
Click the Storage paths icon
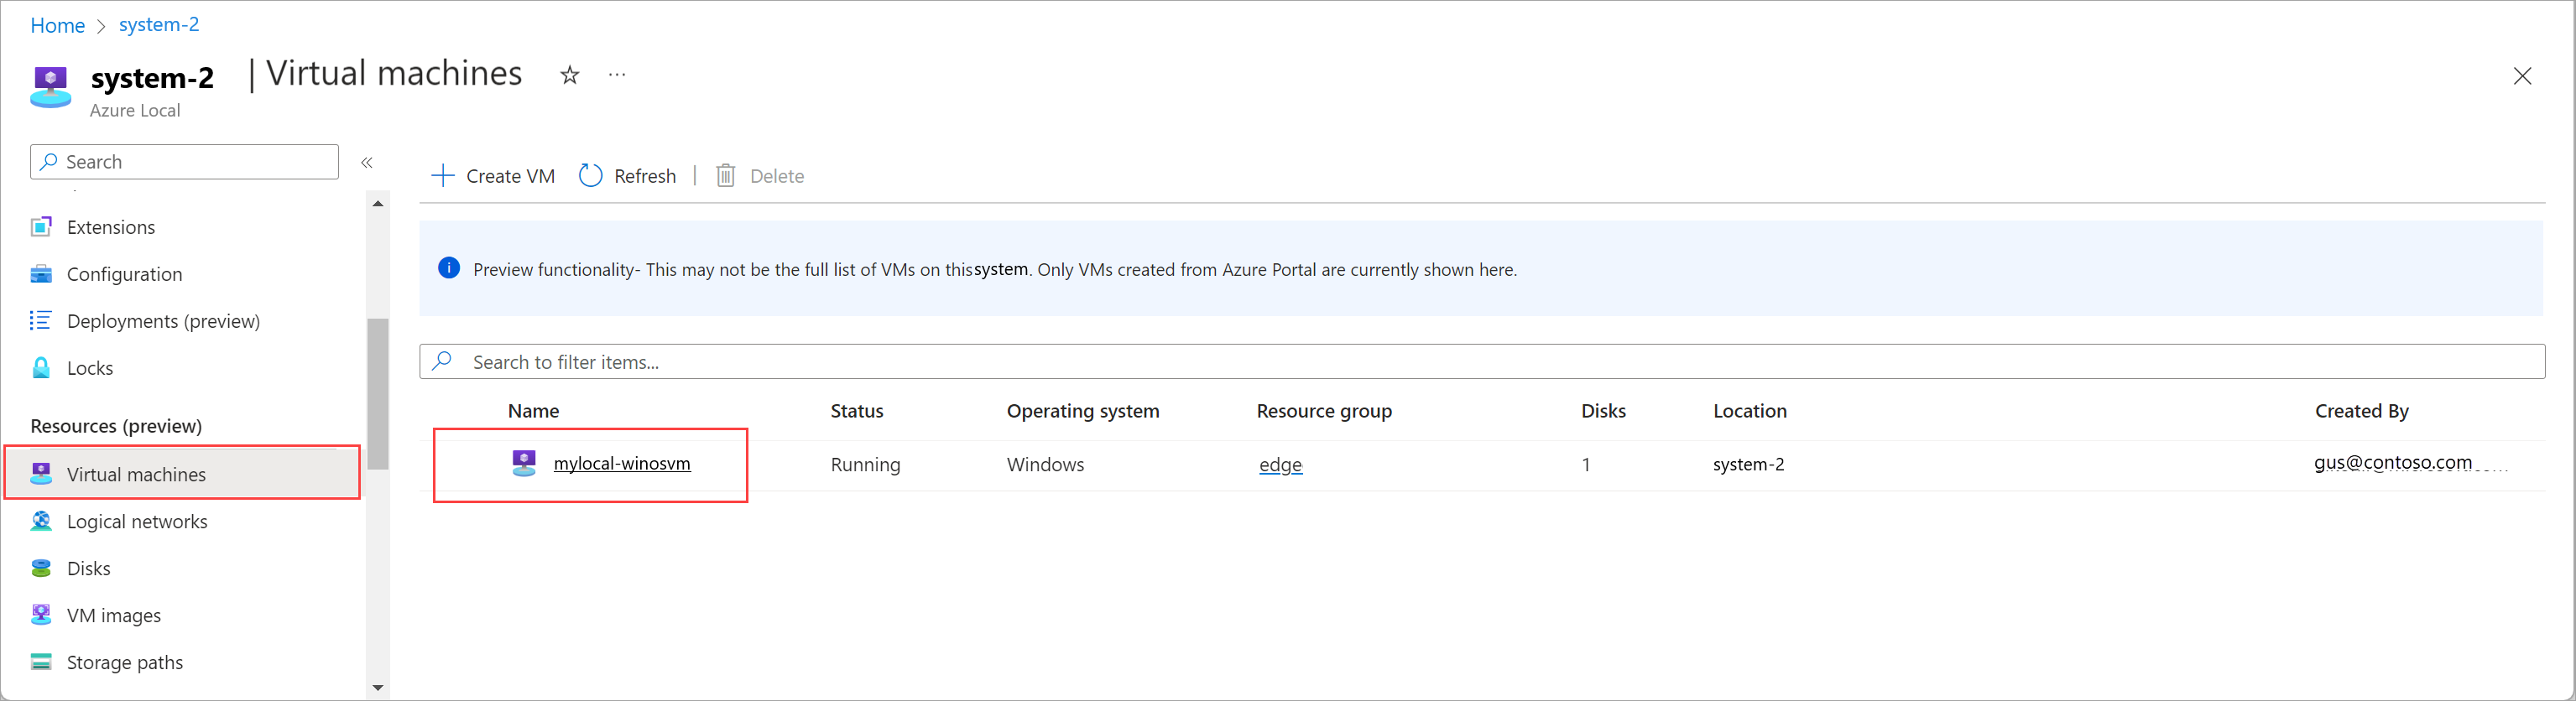(41, 662)
